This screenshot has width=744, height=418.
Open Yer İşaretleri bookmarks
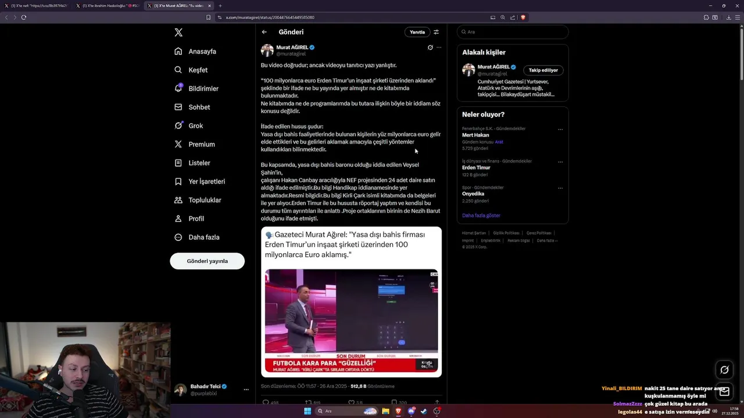coord(200,182)
